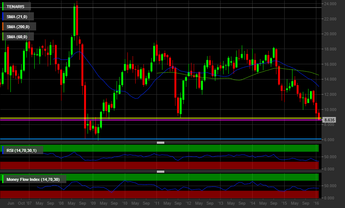Click the '10 label on the time axis
Screen dimensions: 345x208
(124, 204)
